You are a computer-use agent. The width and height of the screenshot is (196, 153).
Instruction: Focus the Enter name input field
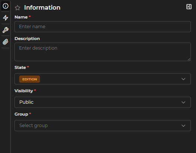point(102,27)
